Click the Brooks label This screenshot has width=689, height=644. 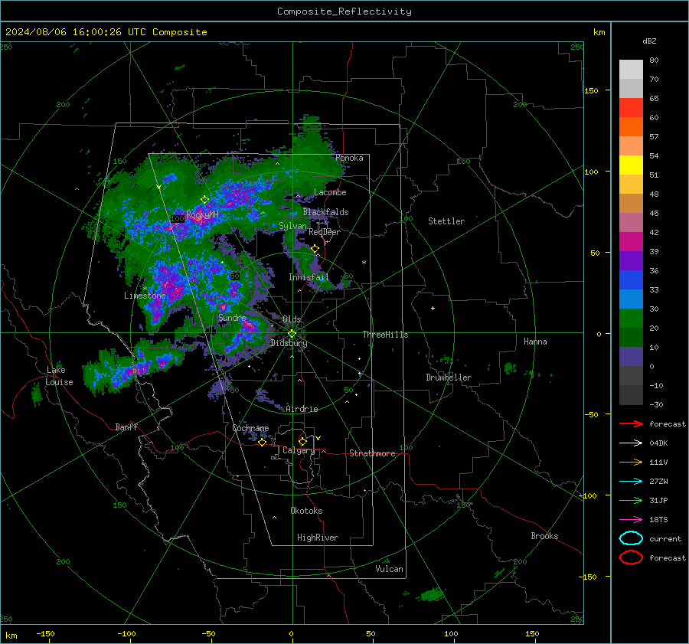(x=544, y=536)
